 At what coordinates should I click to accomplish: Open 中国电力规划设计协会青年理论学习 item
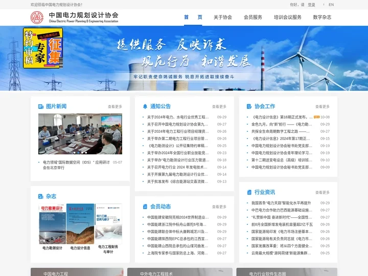282,153
